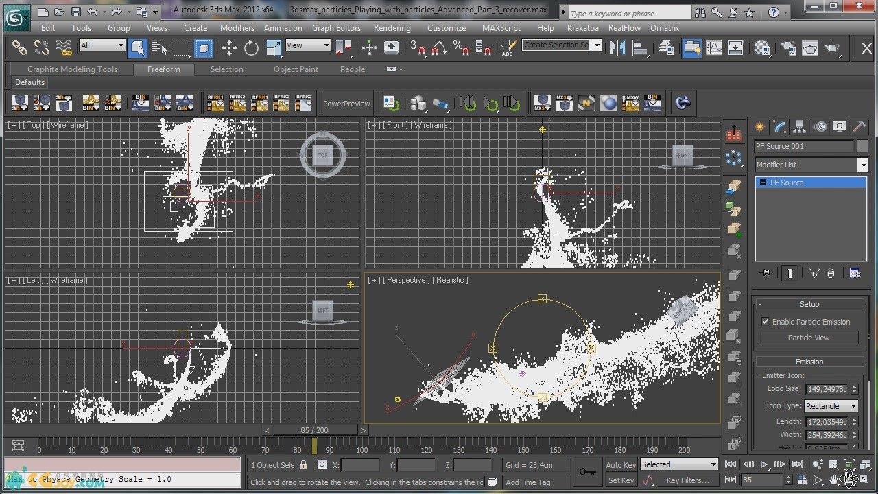878x494 pixels.
Task: Open the Animation menu
Action: [x=283, y=28]
